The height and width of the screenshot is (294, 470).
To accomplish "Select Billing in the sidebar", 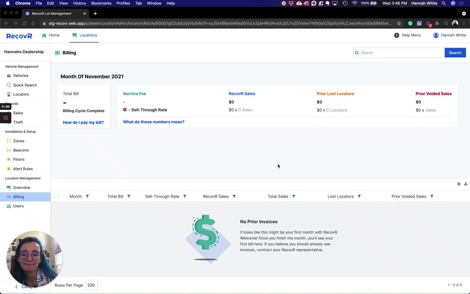I will pos(25,197).
